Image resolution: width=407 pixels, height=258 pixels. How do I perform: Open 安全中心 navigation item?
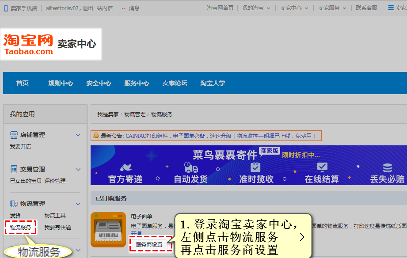point(99,83)
